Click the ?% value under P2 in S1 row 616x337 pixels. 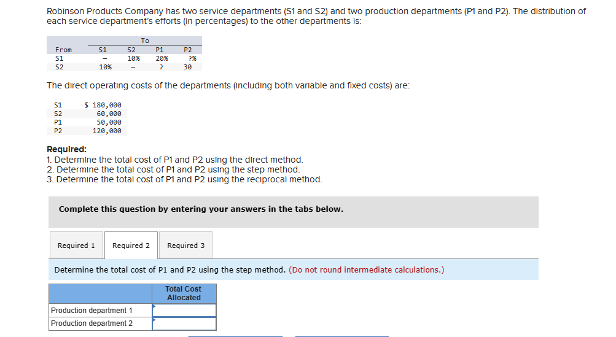tap(192, 58)
